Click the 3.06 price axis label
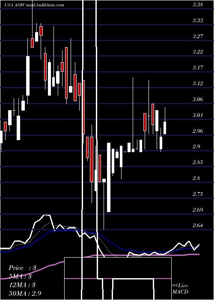Screen dimensions: 214x300 coord(198,99)
